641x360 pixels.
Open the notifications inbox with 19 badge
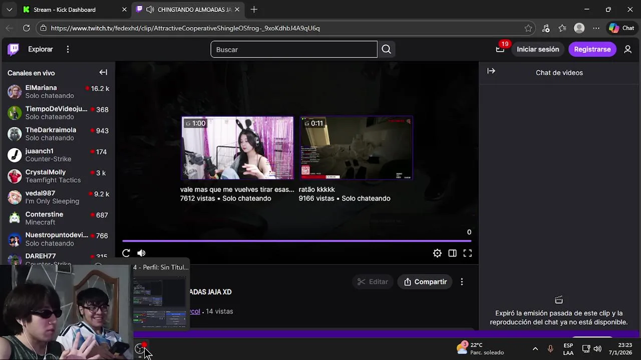click(x=500, y=49)
